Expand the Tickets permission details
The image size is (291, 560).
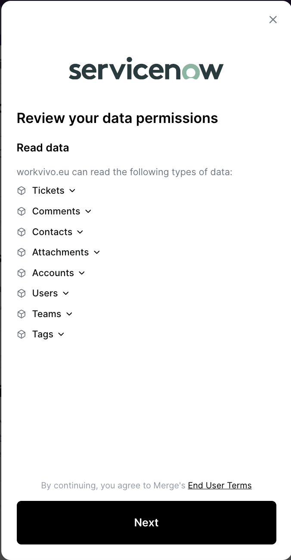[72, 190]
